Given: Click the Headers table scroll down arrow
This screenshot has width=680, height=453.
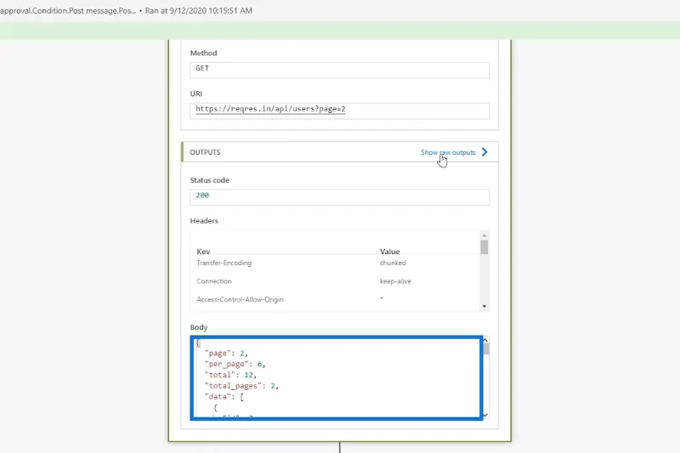Looking at the screenshot, I should pyautogui.click(x=484, y=307).
